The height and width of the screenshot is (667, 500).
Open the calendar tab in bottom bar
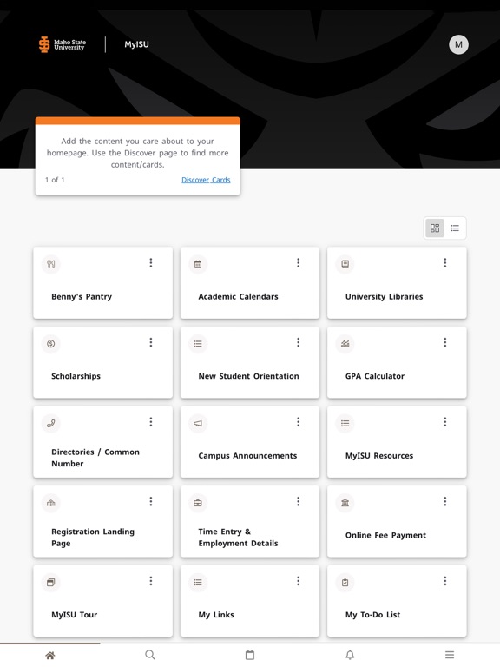pos(250,655)
